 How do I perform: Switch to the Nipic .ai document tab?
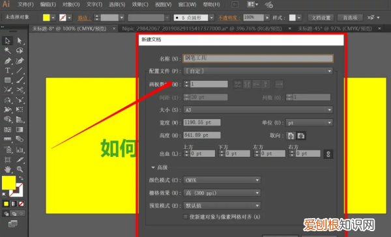coord(202,29)
